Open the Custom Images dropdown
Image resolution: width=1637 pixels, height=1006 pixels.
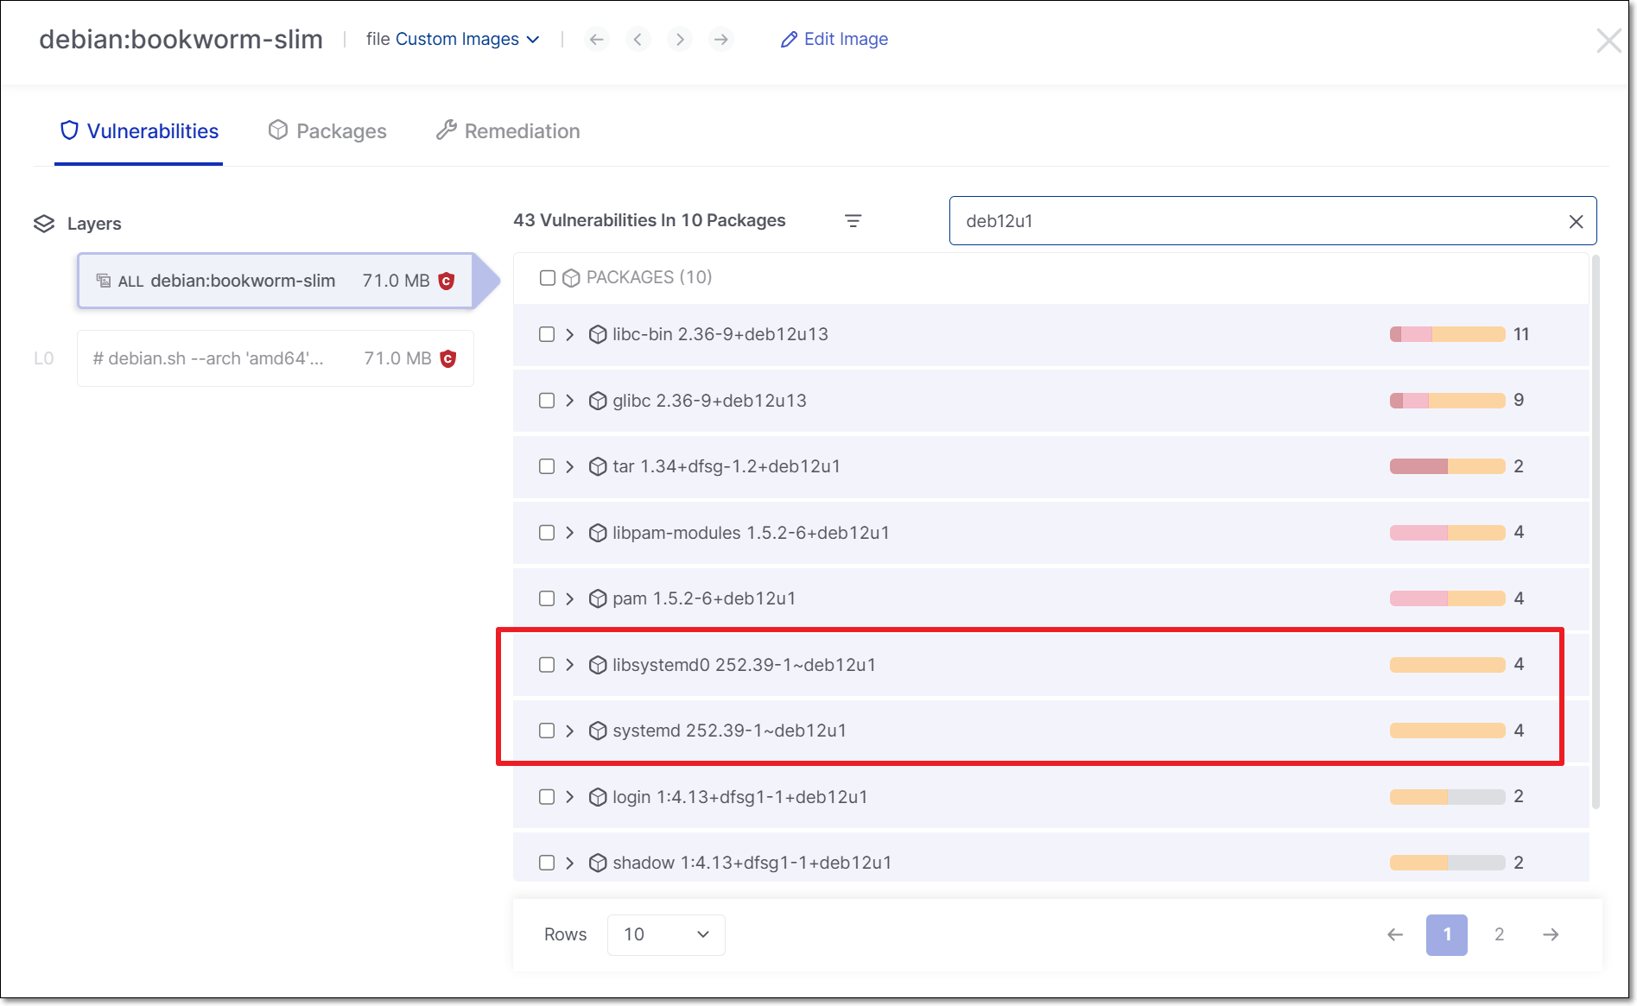pyautogui.click(x=466, y=40)
